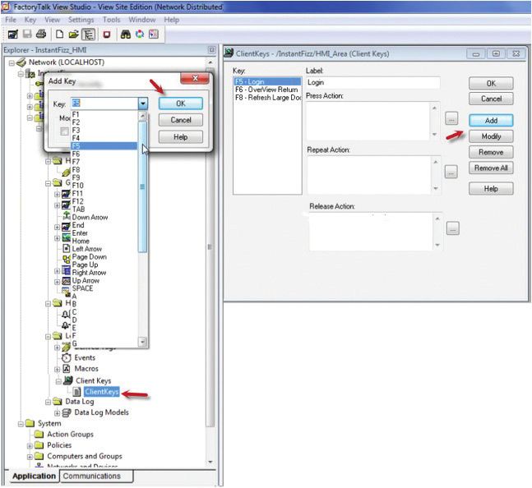
Task: Click the Save disk icon in toolbar
Action: tap(27, 35)
